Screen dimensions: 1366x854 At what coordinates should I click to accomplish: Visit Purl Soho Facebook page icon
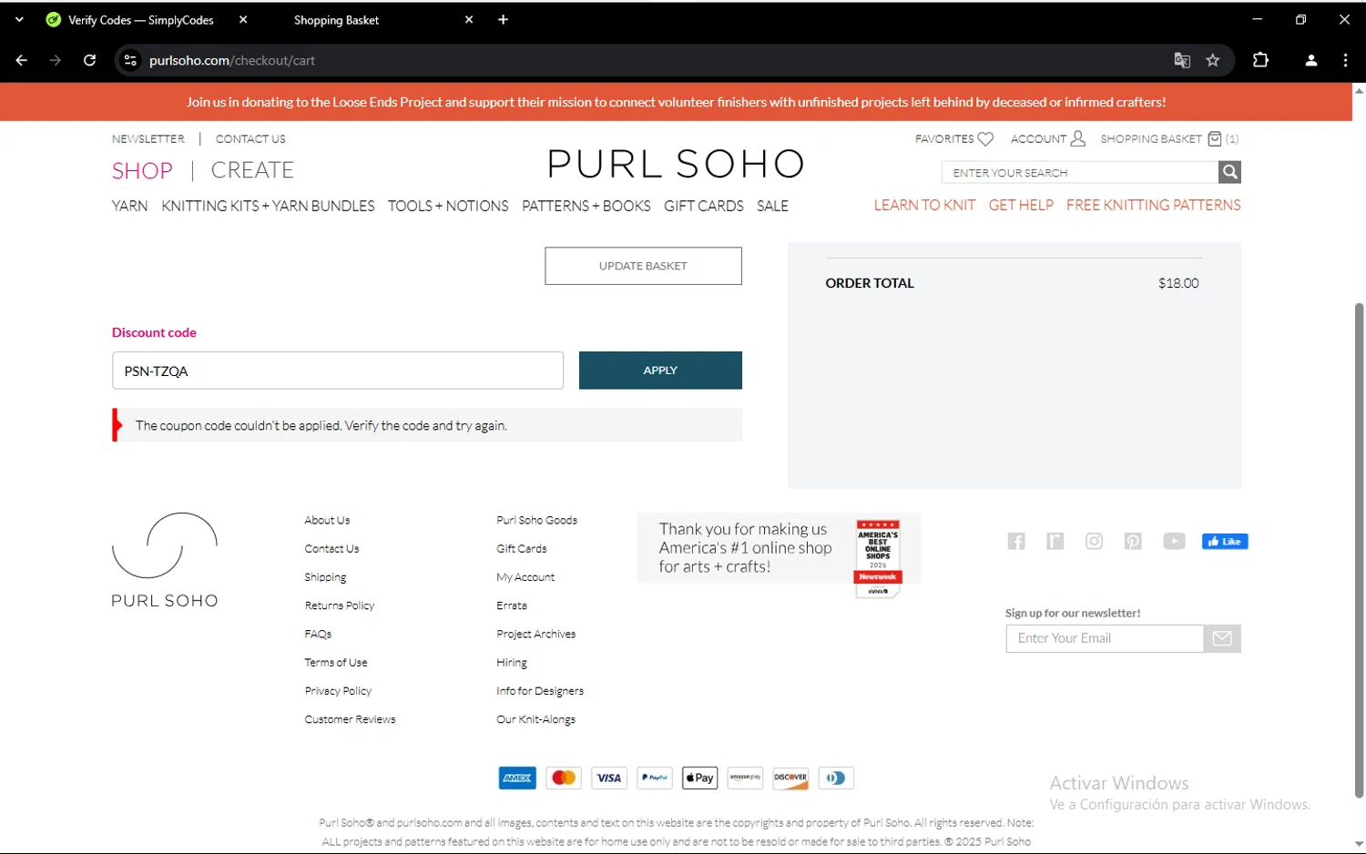1016,542
